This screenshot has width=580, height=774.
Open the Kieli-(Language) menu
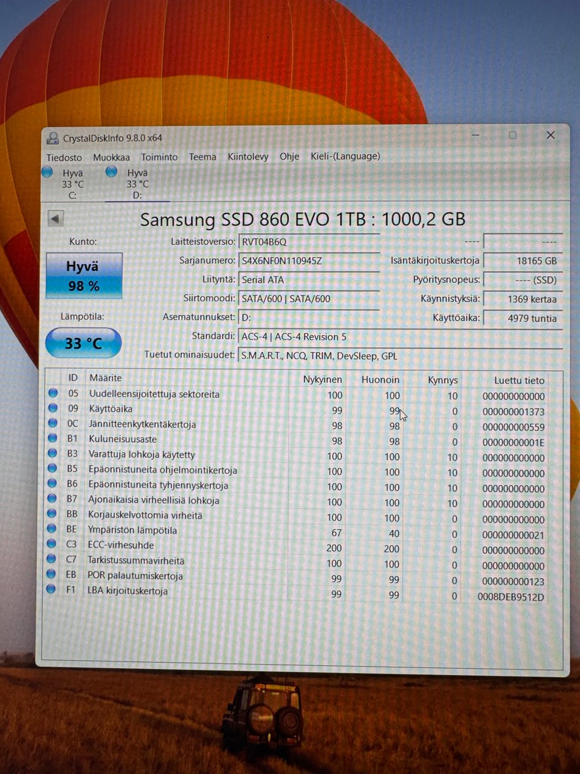346,156
